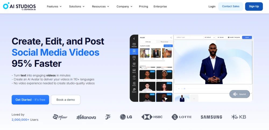This screenshot has height=130, width=269.
Task: Collapse the Model panel with its chevron
Action: pyautogui.click(x=171, y=38)
